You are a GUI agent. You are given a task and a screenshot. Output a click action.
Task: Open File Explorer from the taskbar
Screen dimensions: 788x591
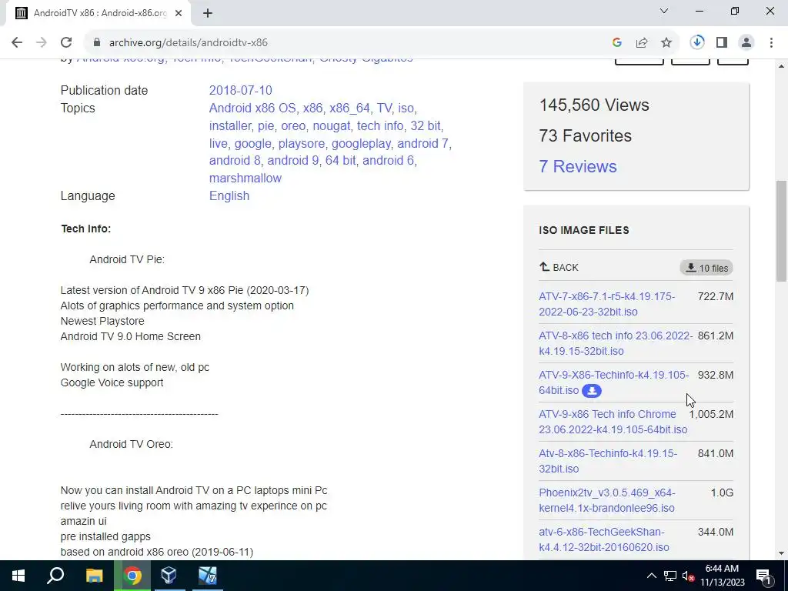pyautogui.click(x=94, y=576)
